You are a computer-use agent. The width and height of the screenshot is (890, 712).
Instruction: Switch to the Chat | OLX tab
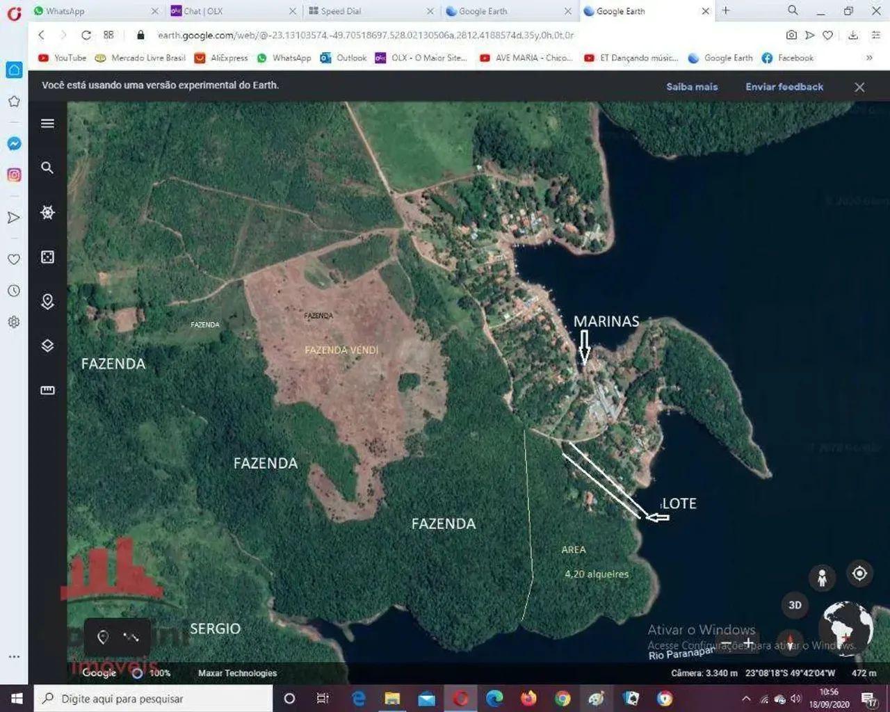tap(234, 11)
